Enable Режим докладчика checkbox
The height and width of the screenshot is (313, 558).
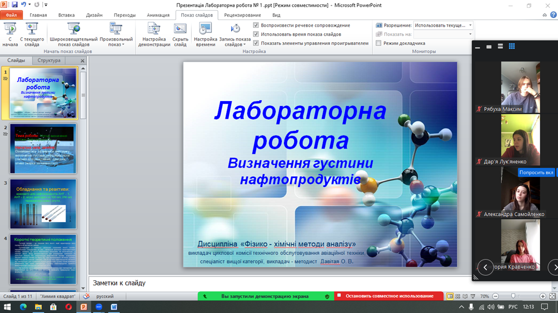coord(378,43)
